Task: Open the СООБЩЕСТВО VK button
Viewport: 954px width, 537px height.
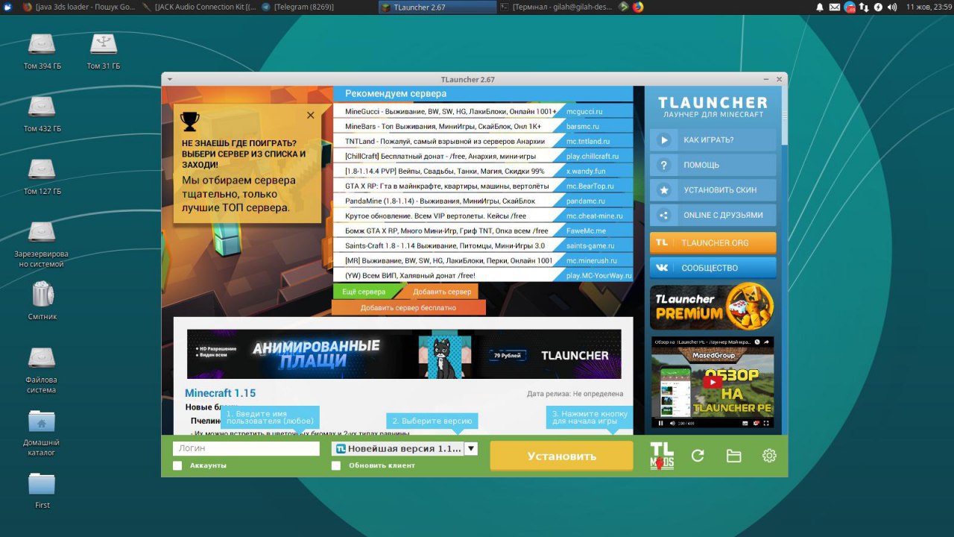Action: 713,268
